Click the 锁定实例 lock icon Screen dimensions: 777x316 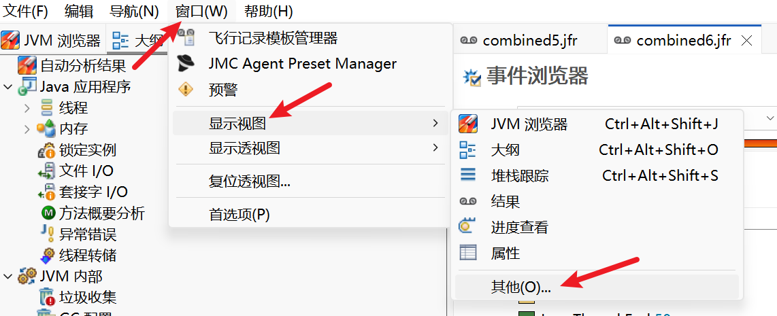(47, 150)
